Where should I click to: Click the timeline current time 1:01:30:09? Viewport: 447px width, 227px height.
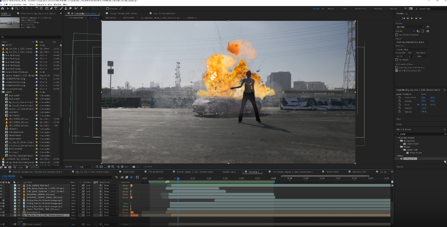pos(8,177)
